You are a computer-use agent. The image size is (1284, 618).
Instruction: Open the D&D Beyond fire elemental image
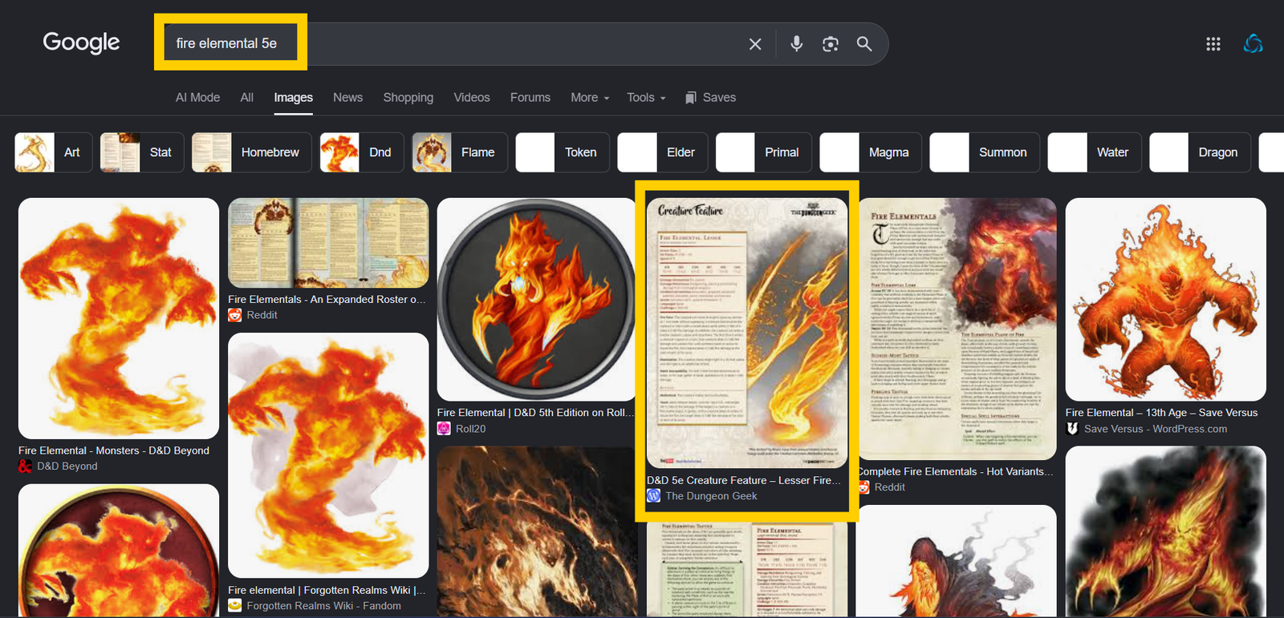point(119,318)
